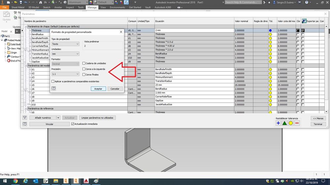Click the filter funnel icon in Parámetros dialog
The width and height of the screenshot is (330, 185).
(25, 118)
